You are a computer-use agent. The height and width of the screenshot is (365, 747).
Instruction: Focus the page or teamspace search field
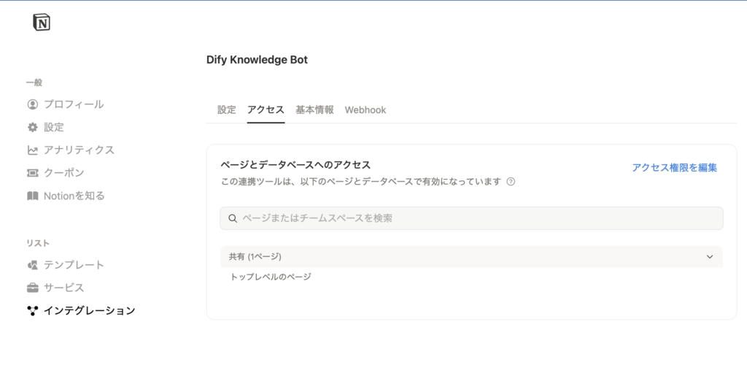point(474,218)
